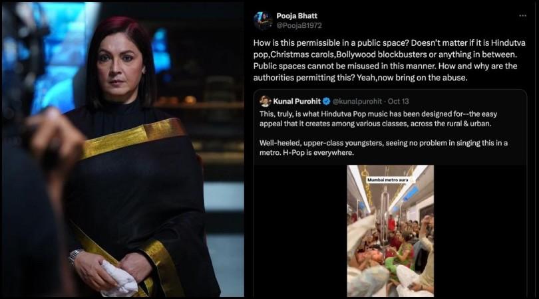Open the photo of woman in black saree

(x=123, y=149)
